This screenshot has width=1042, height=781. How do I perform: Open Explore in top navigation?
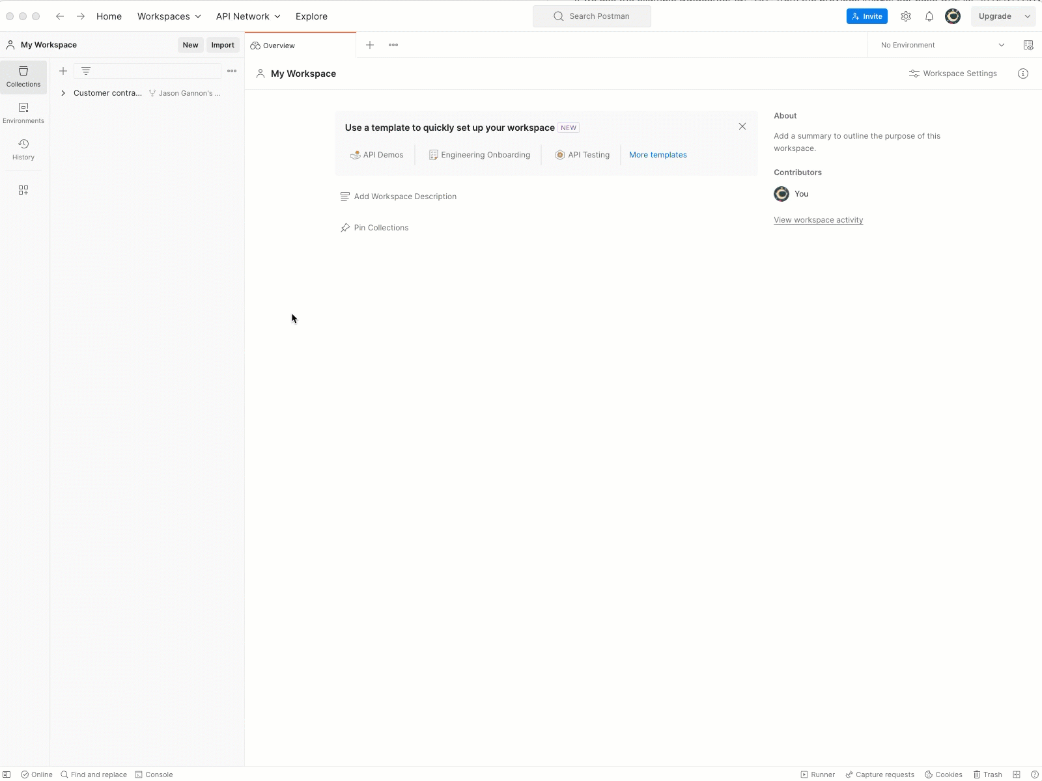point(311,16)
